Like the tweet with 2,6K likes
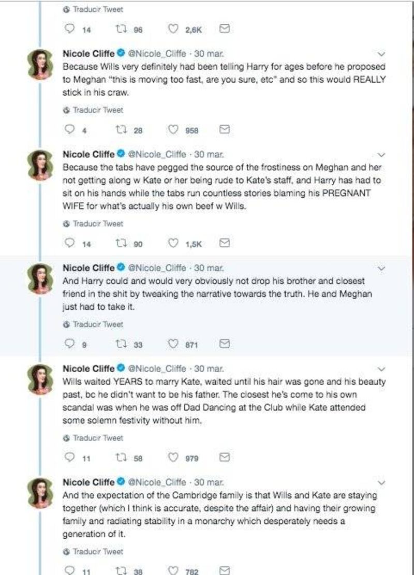The image size is (414, 575). pos(173,28)
